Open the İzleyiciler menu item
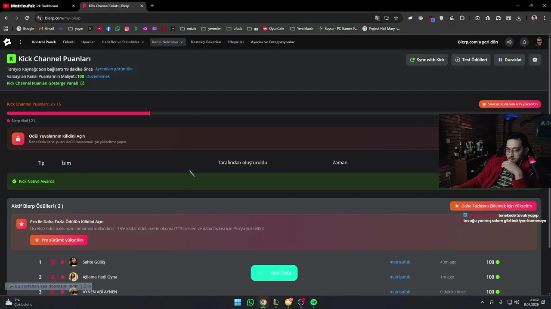 coord(236,42)
